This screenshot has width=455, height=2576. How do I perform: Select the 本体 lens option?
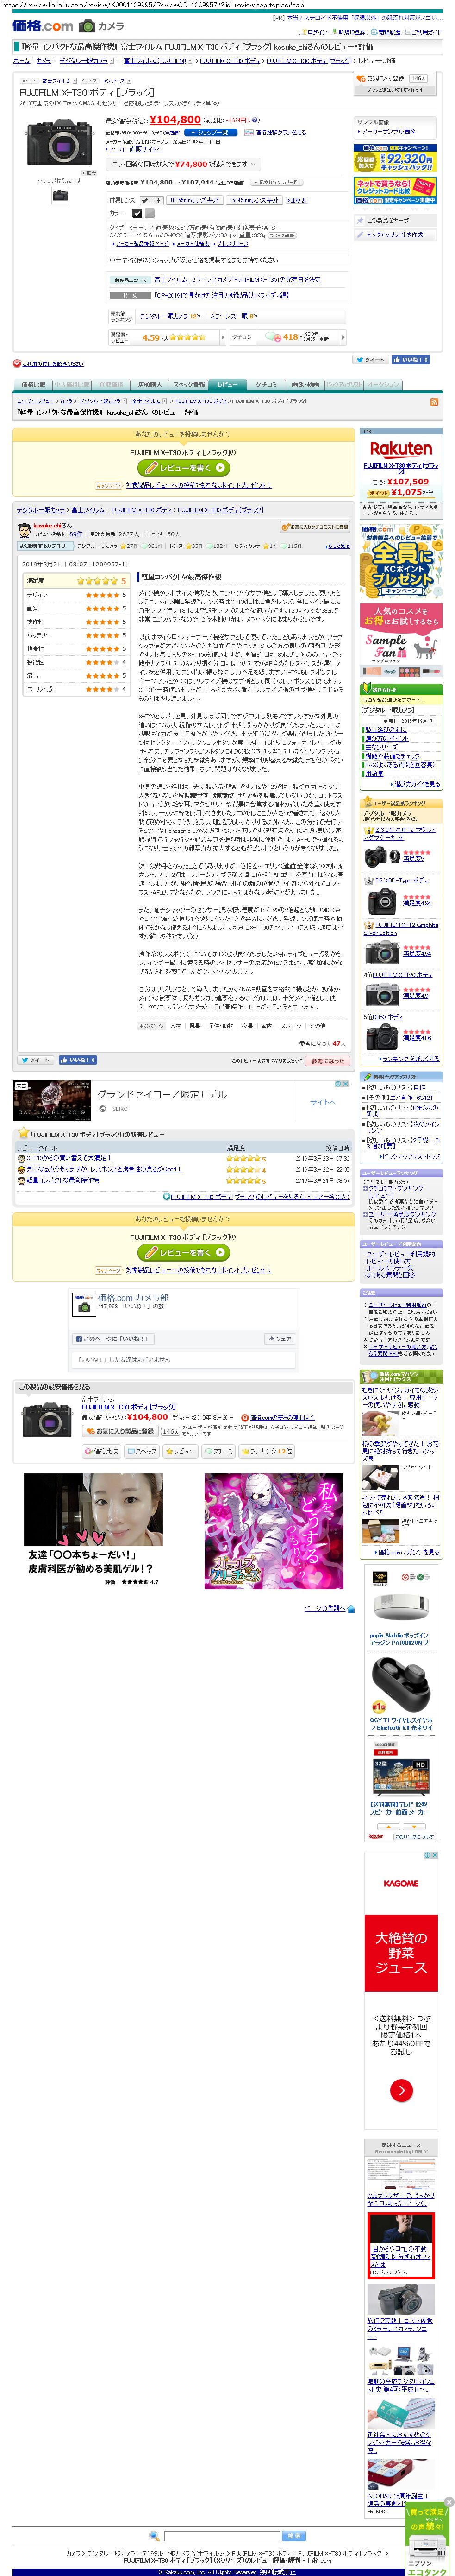point(152,200)
